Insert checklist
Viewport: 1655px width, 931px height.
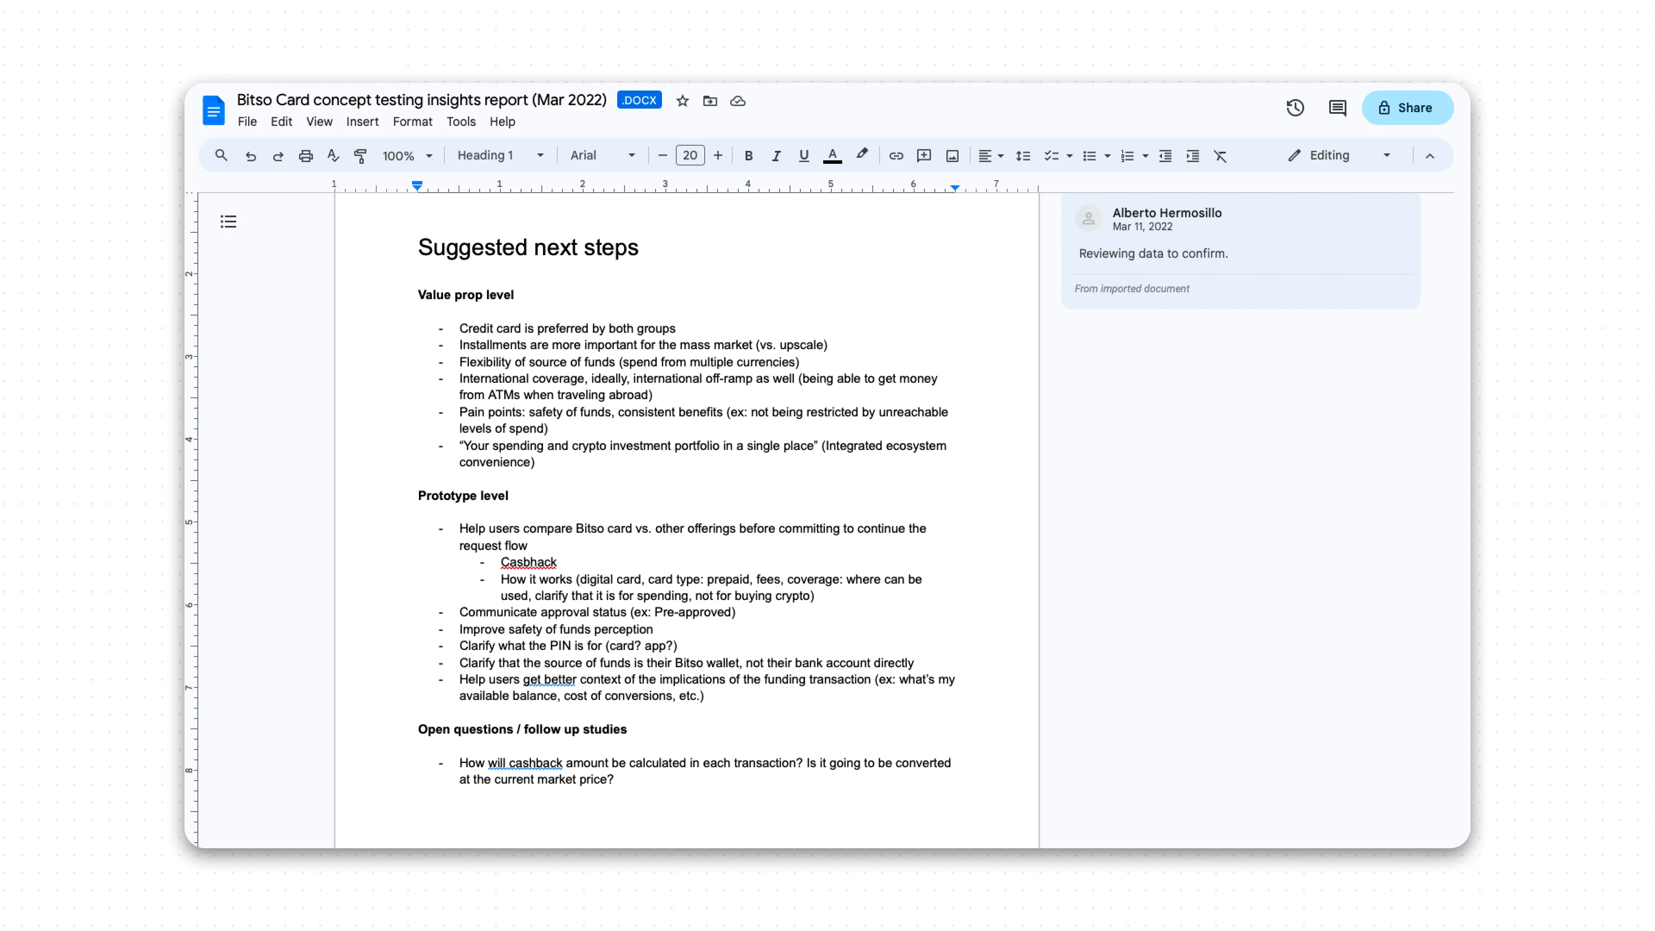(1051, 156)
